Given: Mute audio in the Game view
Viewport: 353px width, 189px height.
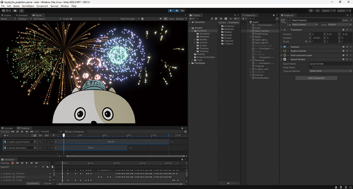Looking at the screenshot, I should 161,19.
